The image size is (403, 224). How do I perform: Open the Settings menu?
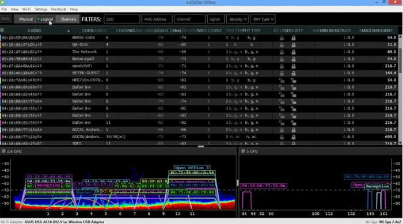point(41,9)
